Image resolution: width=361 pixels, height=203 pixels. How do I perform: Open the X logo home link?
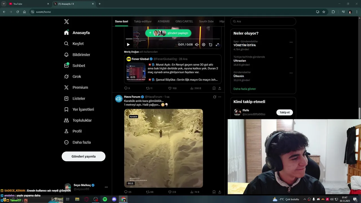point(66,22)
